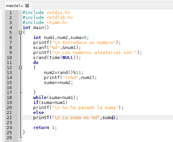
Task: Click on 'suma+=num2;' line
Action: click(x=58, y=83)
